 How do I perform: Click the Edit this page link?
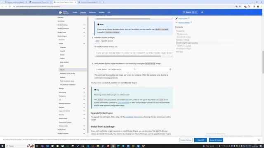(x=183, y=18)
